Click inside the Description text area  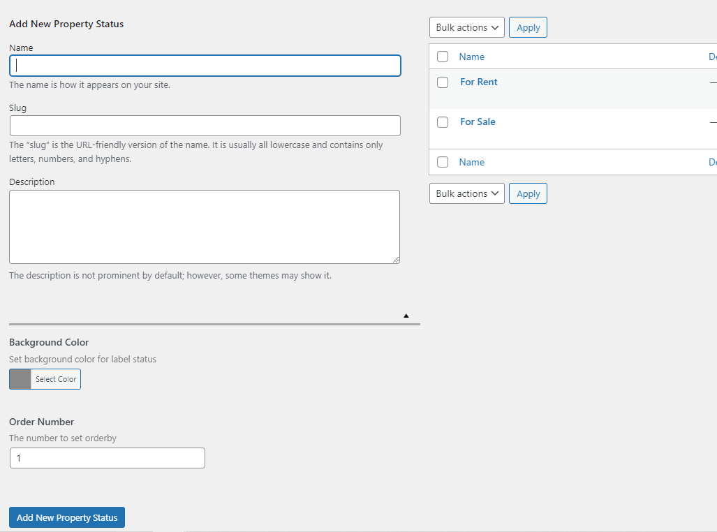point(205,227)
